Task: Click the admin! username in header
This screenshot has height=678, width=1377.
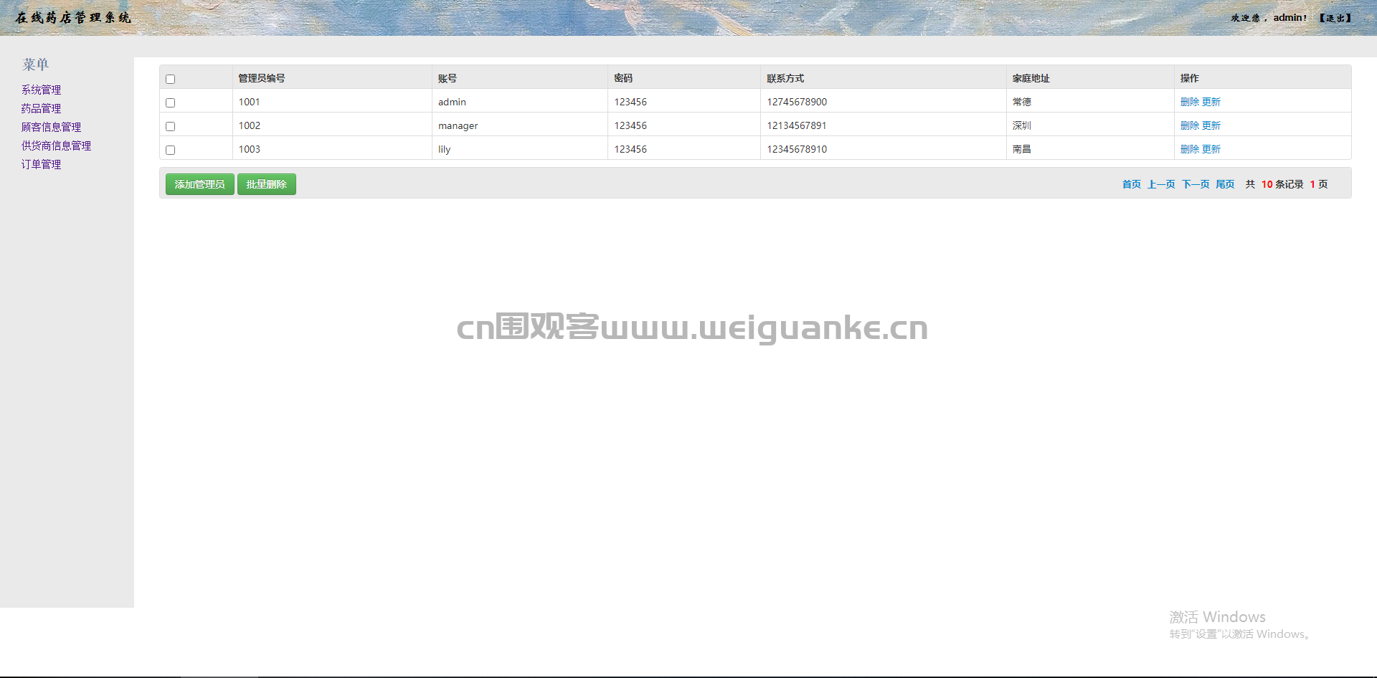Action: 1290,18
